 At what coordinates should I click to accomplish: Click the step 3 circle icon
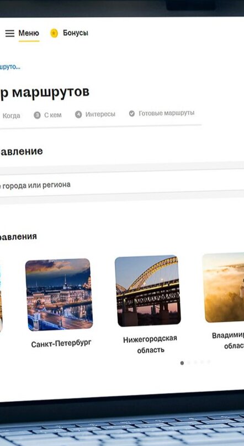[x=37, y=115]
